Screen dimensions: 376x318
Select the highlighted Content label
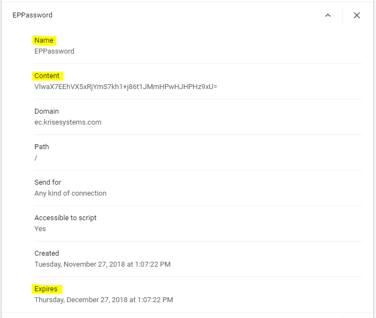(x=47, y=76)
